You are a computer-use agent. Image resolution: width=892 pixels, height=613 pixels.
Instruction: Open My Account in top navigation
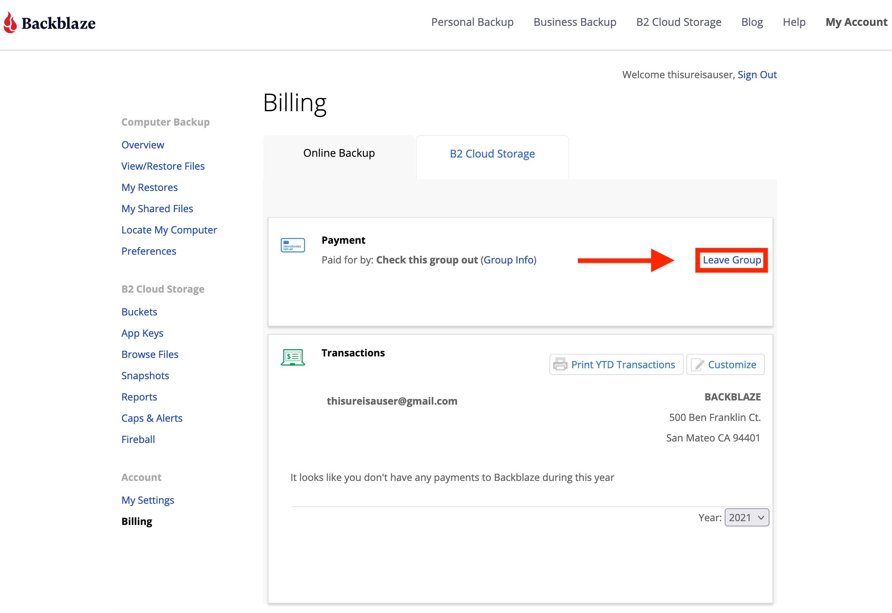point(856,22)
